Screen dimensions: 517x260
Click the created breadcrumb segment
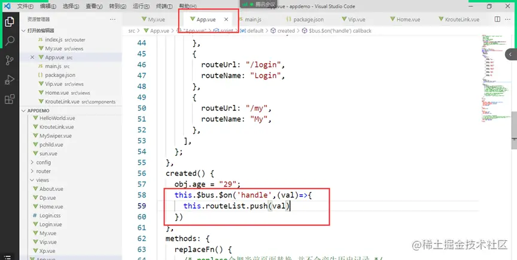tap(282, 30)
